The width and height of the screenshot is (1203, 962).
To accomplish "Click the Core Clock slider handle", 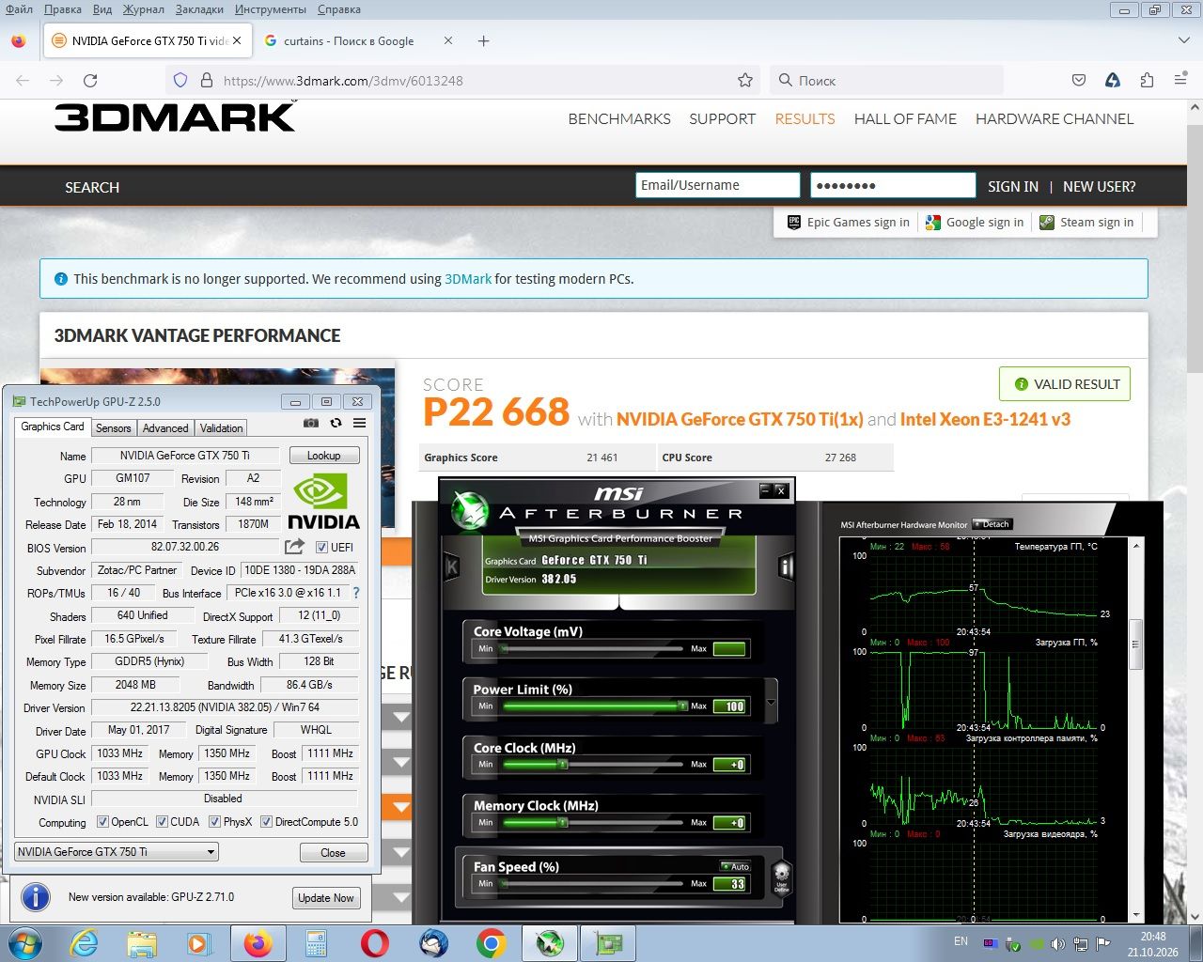I will tap(562, 764).
